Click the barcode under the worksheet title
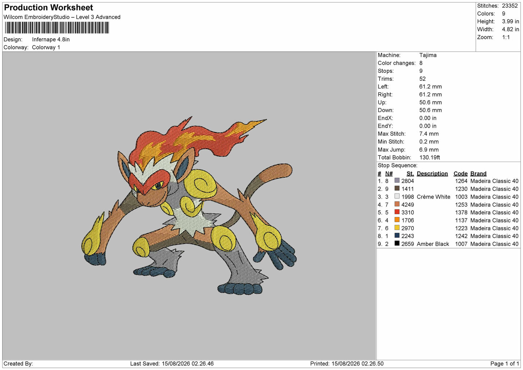The height and width of the screenshot is (370, 523). (57, 28)
